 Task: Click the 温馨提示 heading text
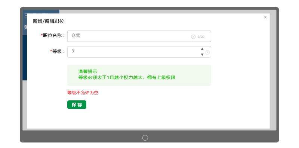click(88, 71)
